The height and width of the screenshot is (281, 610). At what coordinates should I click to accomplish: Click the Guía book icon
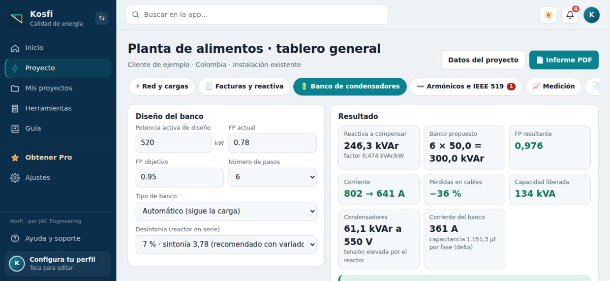click(x=15, y=129)
